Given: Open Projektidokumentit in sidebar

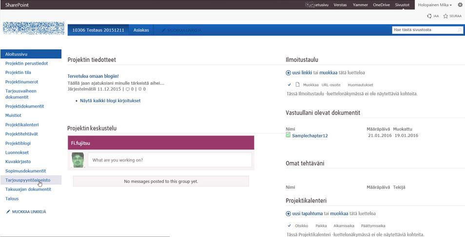Looking at the screenshot, I should coord(24,106).
